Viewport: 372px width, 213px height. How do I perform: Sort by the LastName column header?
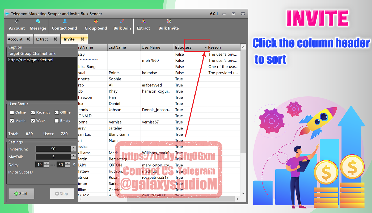124,47
